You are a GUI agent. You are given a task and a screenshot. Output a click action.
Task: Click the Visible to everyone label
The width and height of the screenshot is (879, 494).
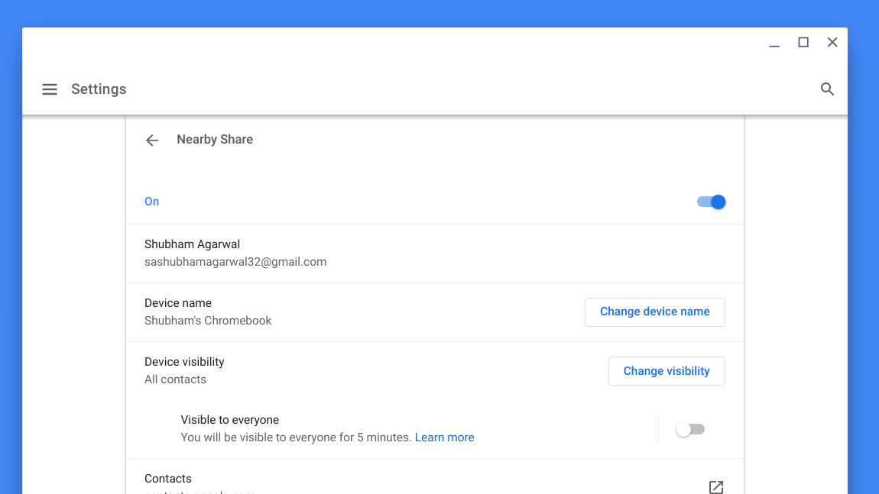tap(230, 420)
